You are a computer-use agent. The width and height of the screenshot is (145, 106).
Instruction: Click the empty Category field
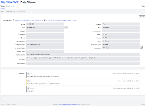45,31
